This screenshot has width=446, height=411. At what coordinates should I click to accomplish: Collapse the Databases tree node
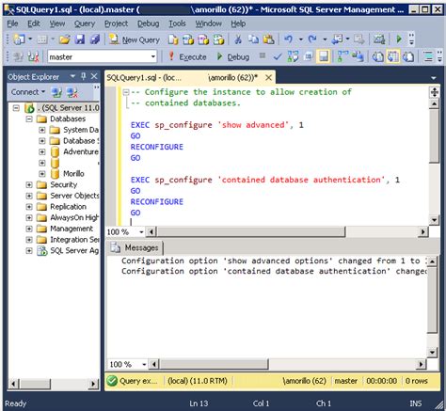click(29, 119)
